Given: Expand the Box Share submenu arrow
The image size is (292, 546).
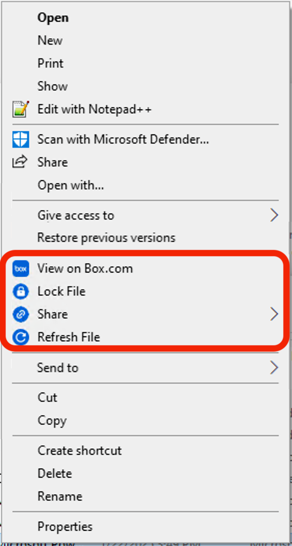Looking at the screenshot, I should 274,315.
